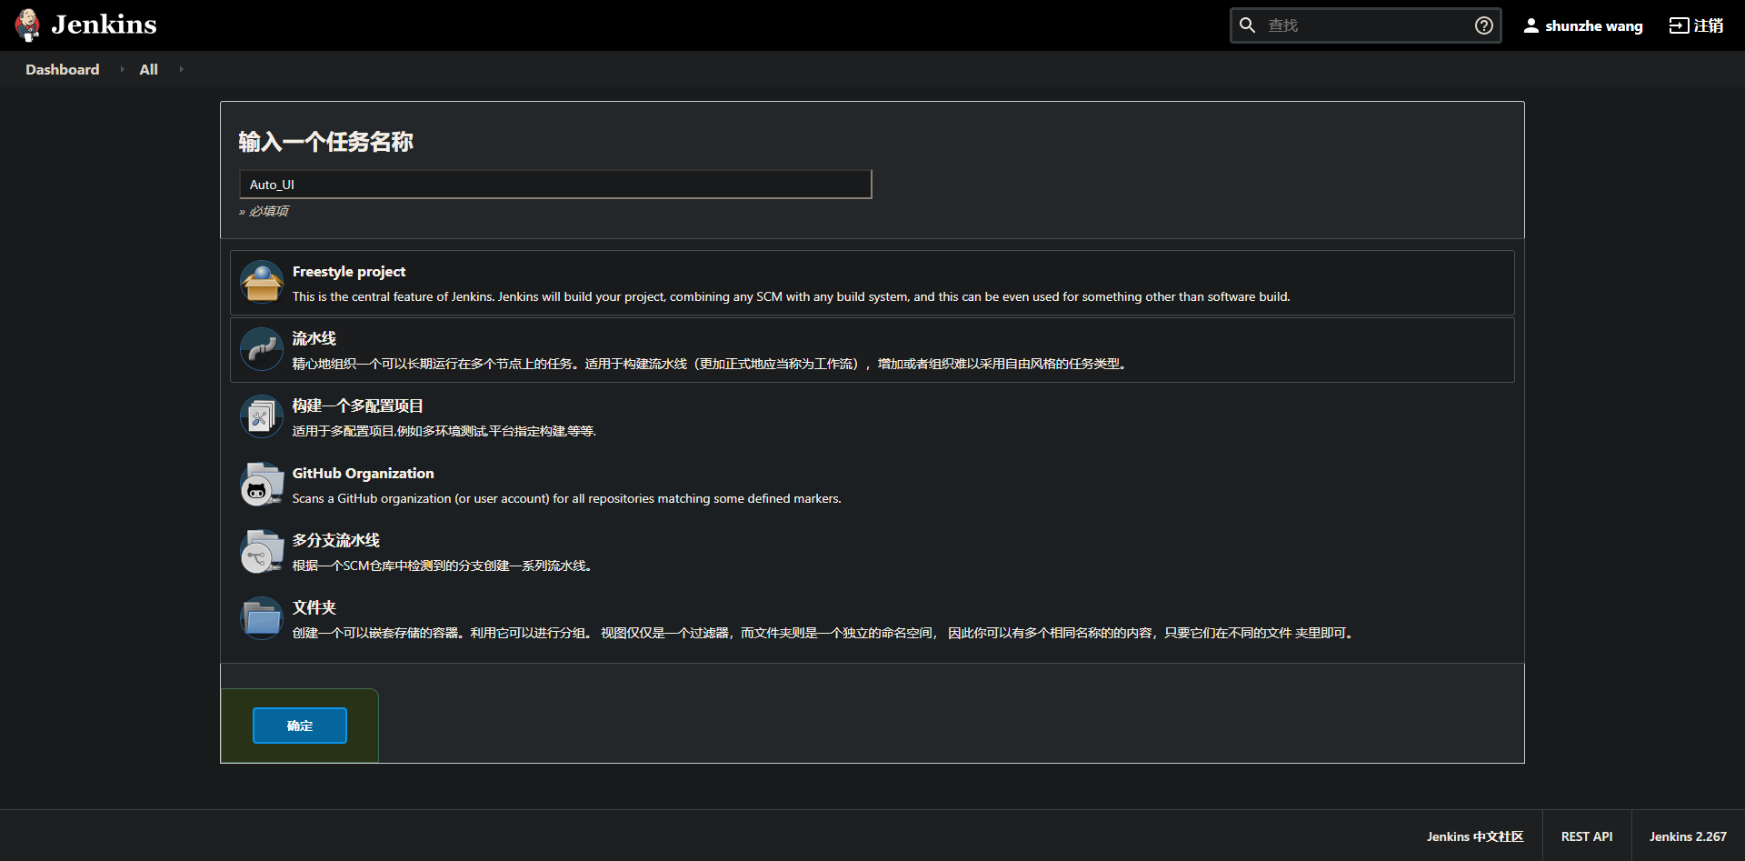Choose the 构建一个多配置项目 title
The height and width of the screenshot is (861, 1745).
pos(358,405)
